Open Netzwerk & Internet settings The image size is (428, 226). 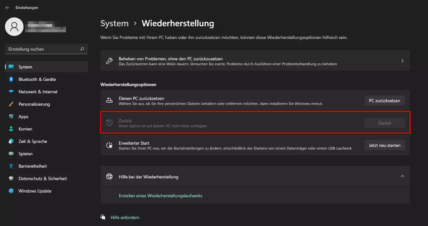tap(47, 92)
